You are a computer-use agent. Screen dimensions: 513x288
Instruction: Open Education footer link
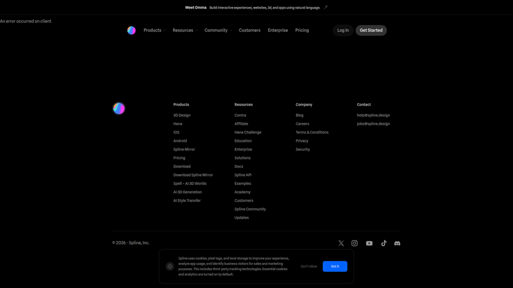[x=243, y=141]
